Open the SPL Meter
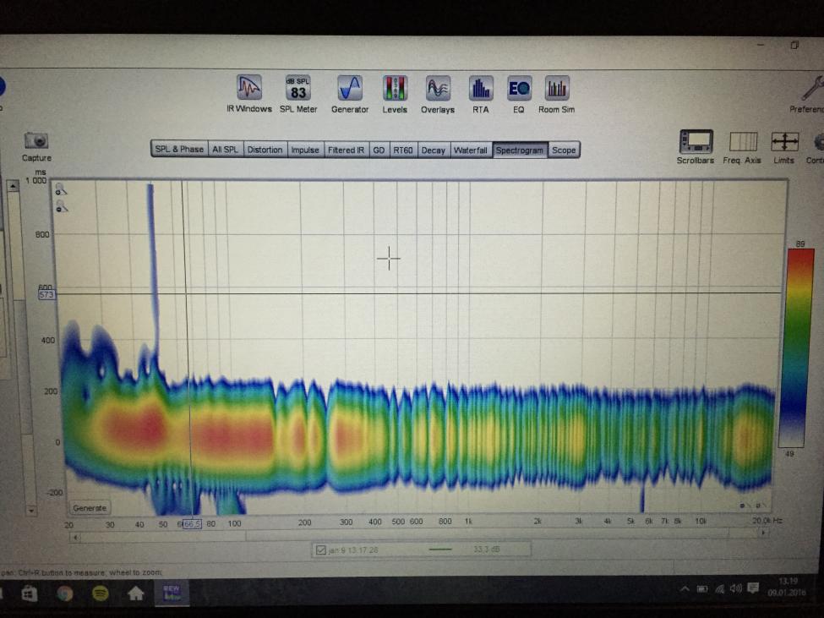 (298, 94)
